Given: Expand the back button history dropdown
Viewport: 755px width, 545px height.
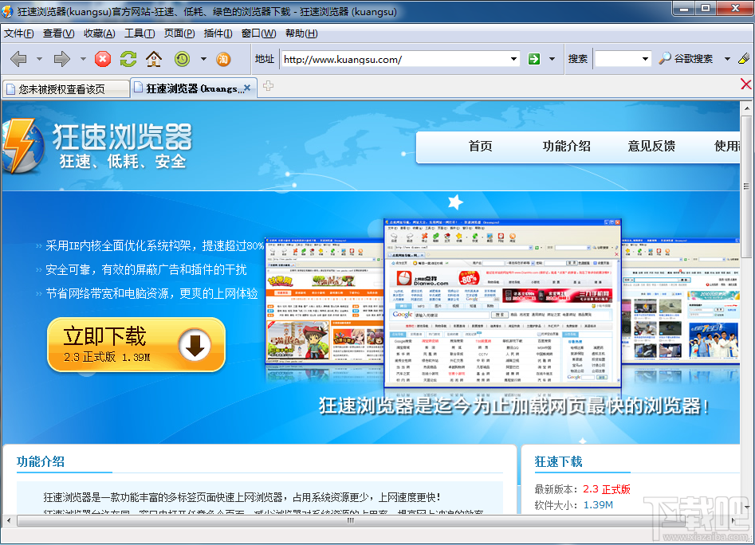Looking at the screenshot, I should pyautogui.click(x=39, y=59).
